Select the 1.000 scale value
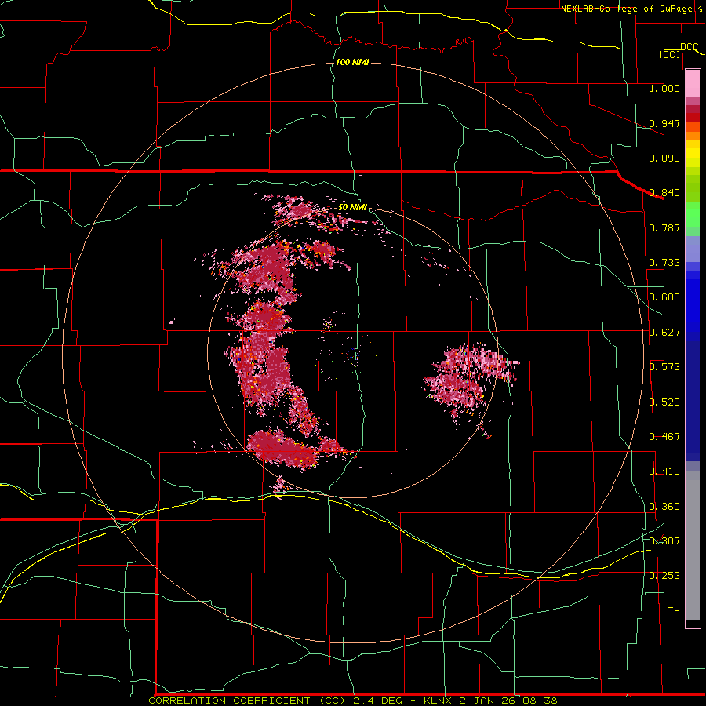The height and width of the screenshot is (706, 706). coord(664,88)
